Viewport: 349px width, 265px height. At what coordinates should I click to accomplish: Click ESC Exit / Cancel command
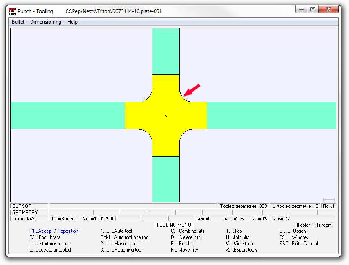tap(299, 244)
